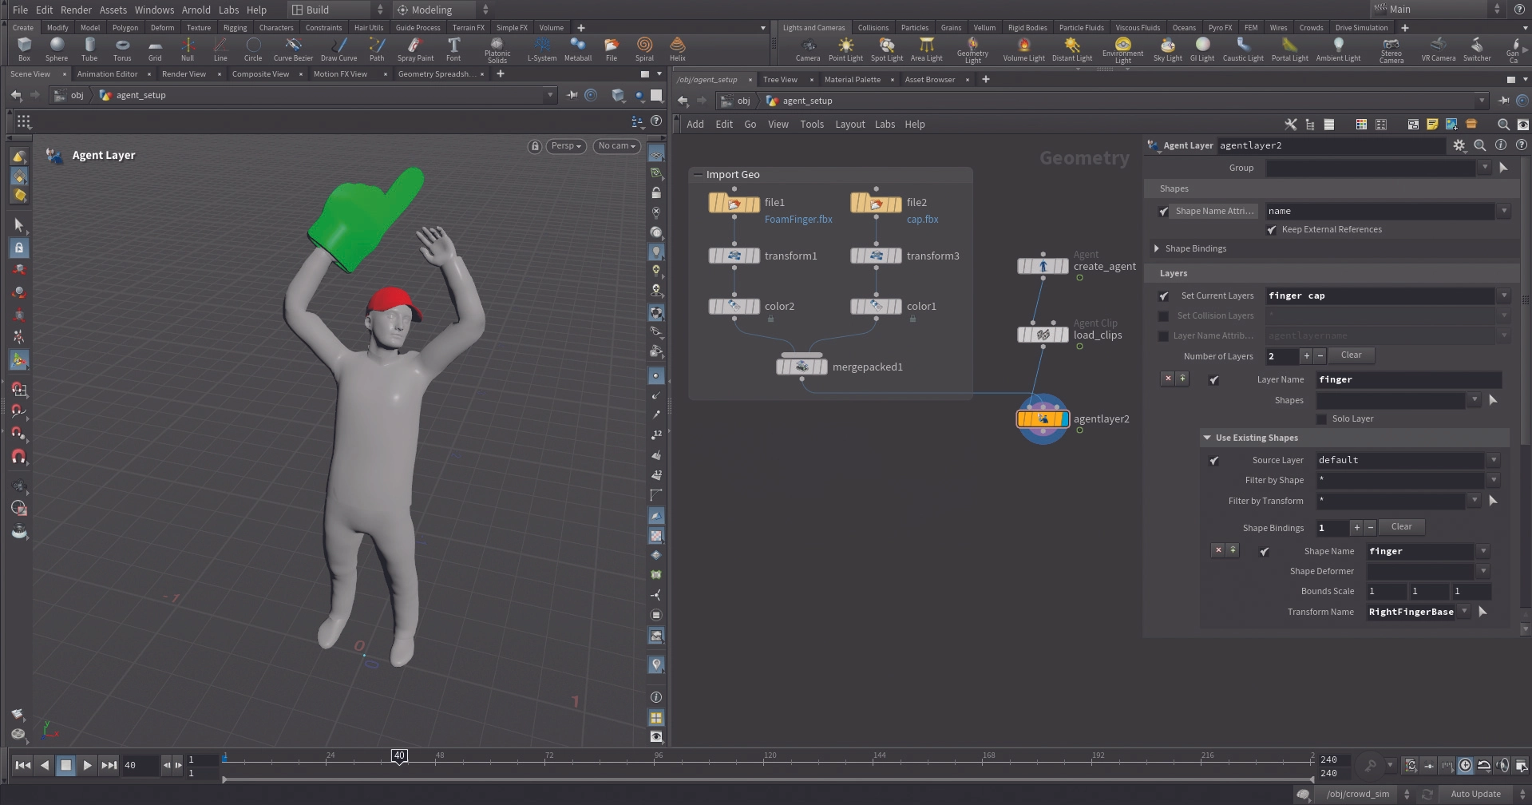Click the Layer Name finger field
The height and width of the screenshot is (805, 1532).
pos(1408,379)
